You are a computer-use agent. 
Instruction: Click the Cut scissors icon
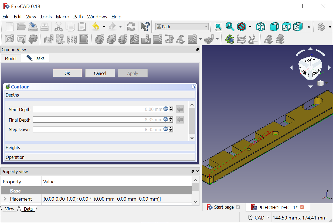(x=58, y=27)
